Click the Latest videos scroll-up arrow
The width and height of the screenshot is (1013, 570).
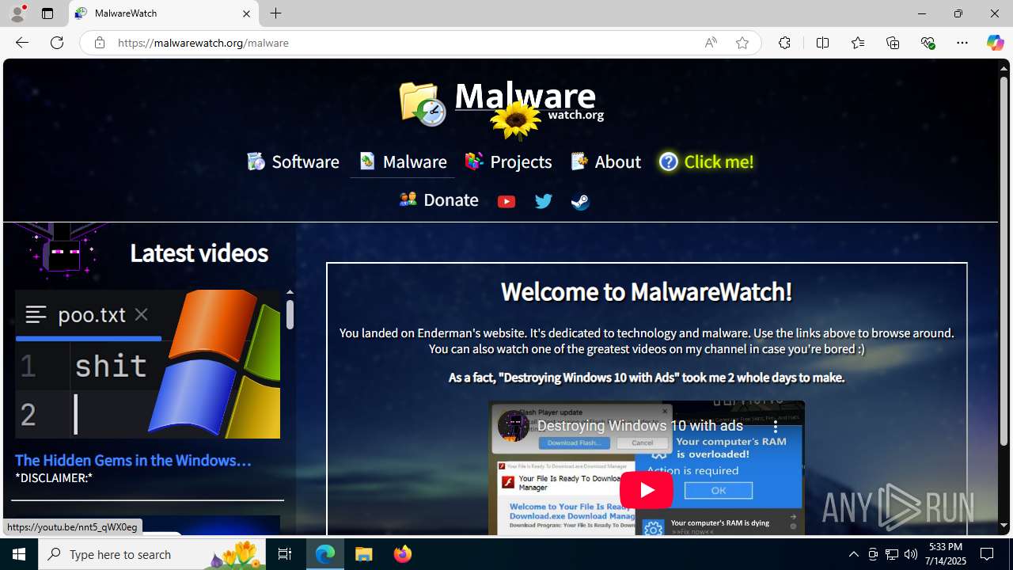point(290,292)
